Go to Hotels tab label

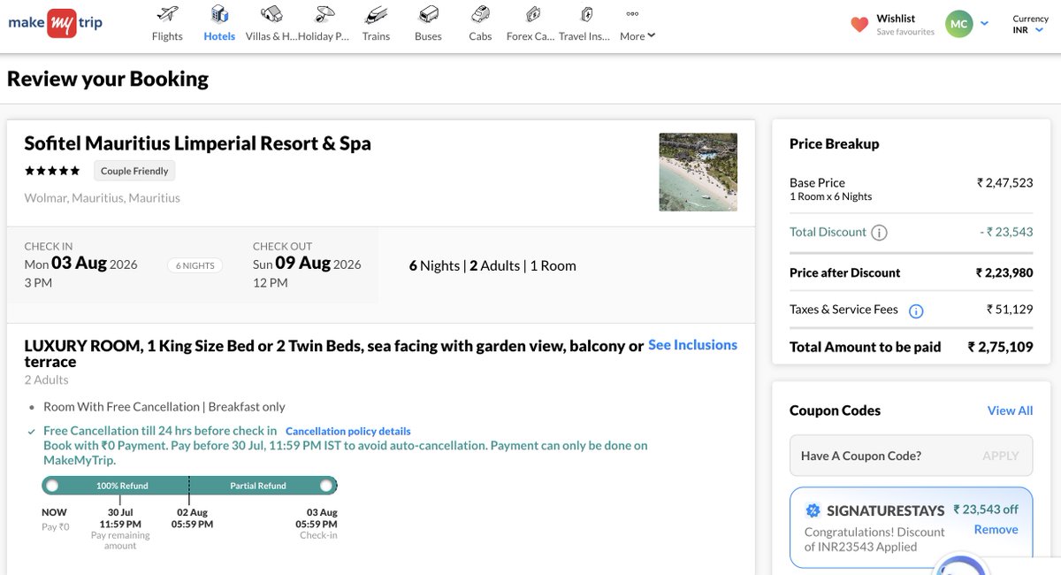[x=219, y=36]
